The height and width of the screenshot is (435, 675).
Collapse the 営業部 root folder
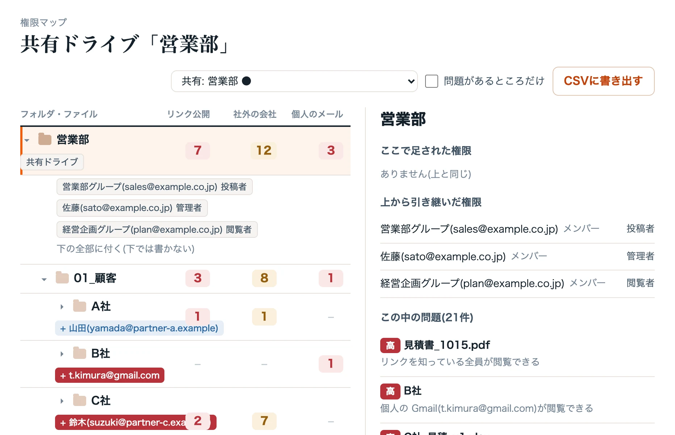(x=27, y=140)
